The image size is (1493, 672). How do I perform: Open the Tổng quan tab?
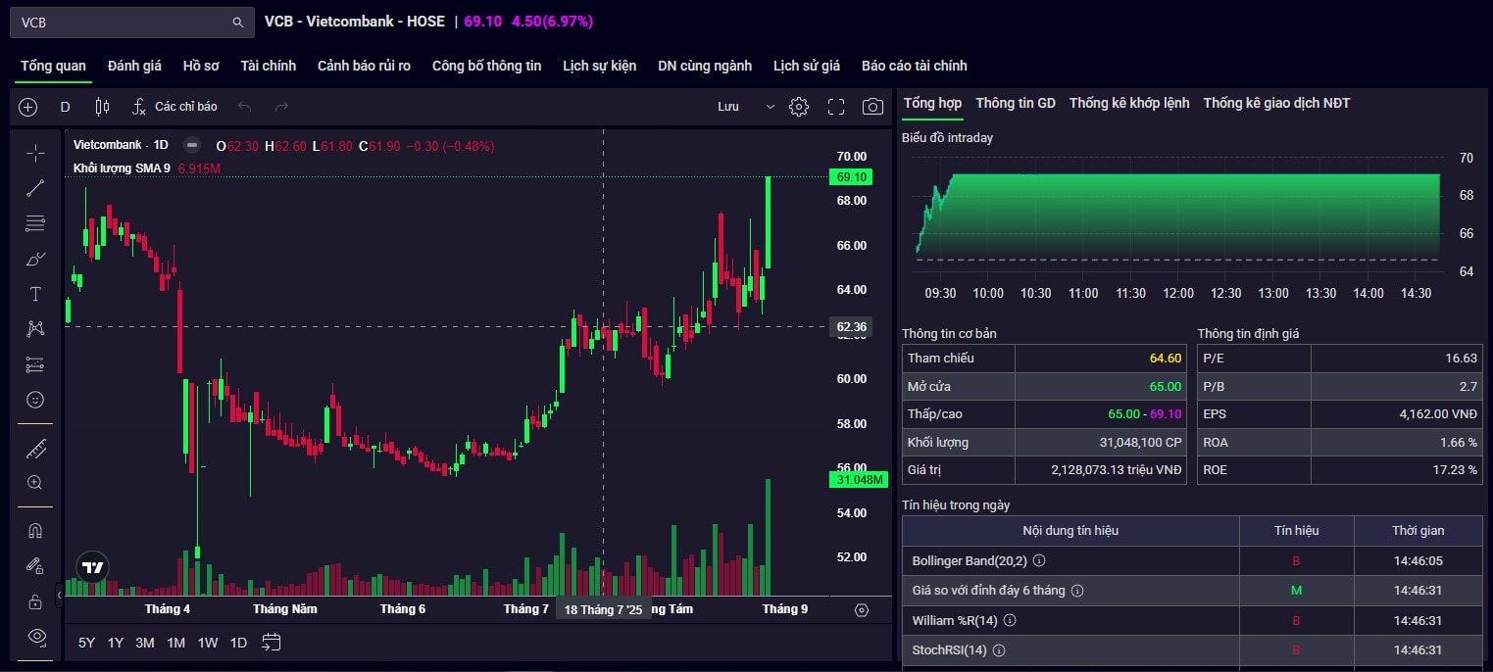click(53, 66)
